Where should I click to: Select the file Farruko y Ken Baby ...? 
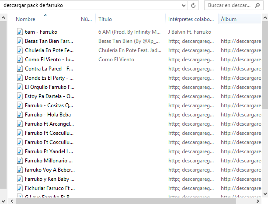(x=49, y=179)
